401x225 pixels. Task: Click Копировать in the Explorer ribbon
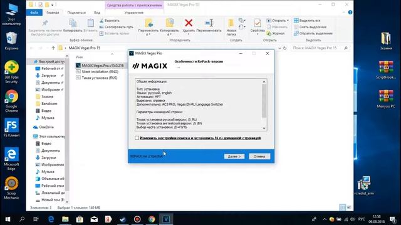(x=73, y=26)
